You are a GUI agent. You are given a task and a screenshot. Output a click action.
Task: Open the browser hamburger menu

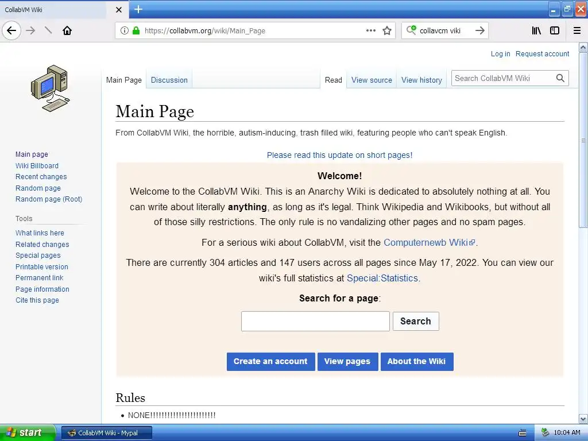[x=577, y=30]
